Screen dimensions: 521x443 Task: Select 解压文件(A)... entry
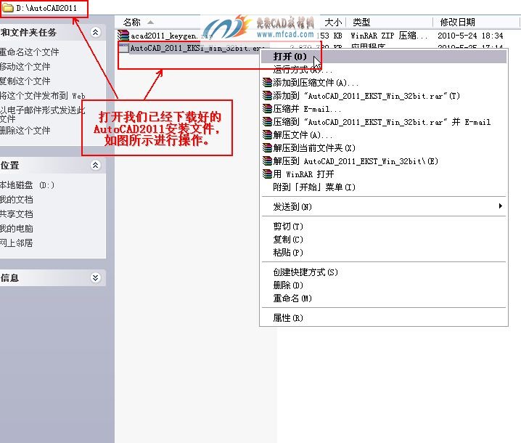click(x=384, y=134)
